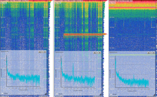Click the No TVG label in Stern panel

(112, 3)
